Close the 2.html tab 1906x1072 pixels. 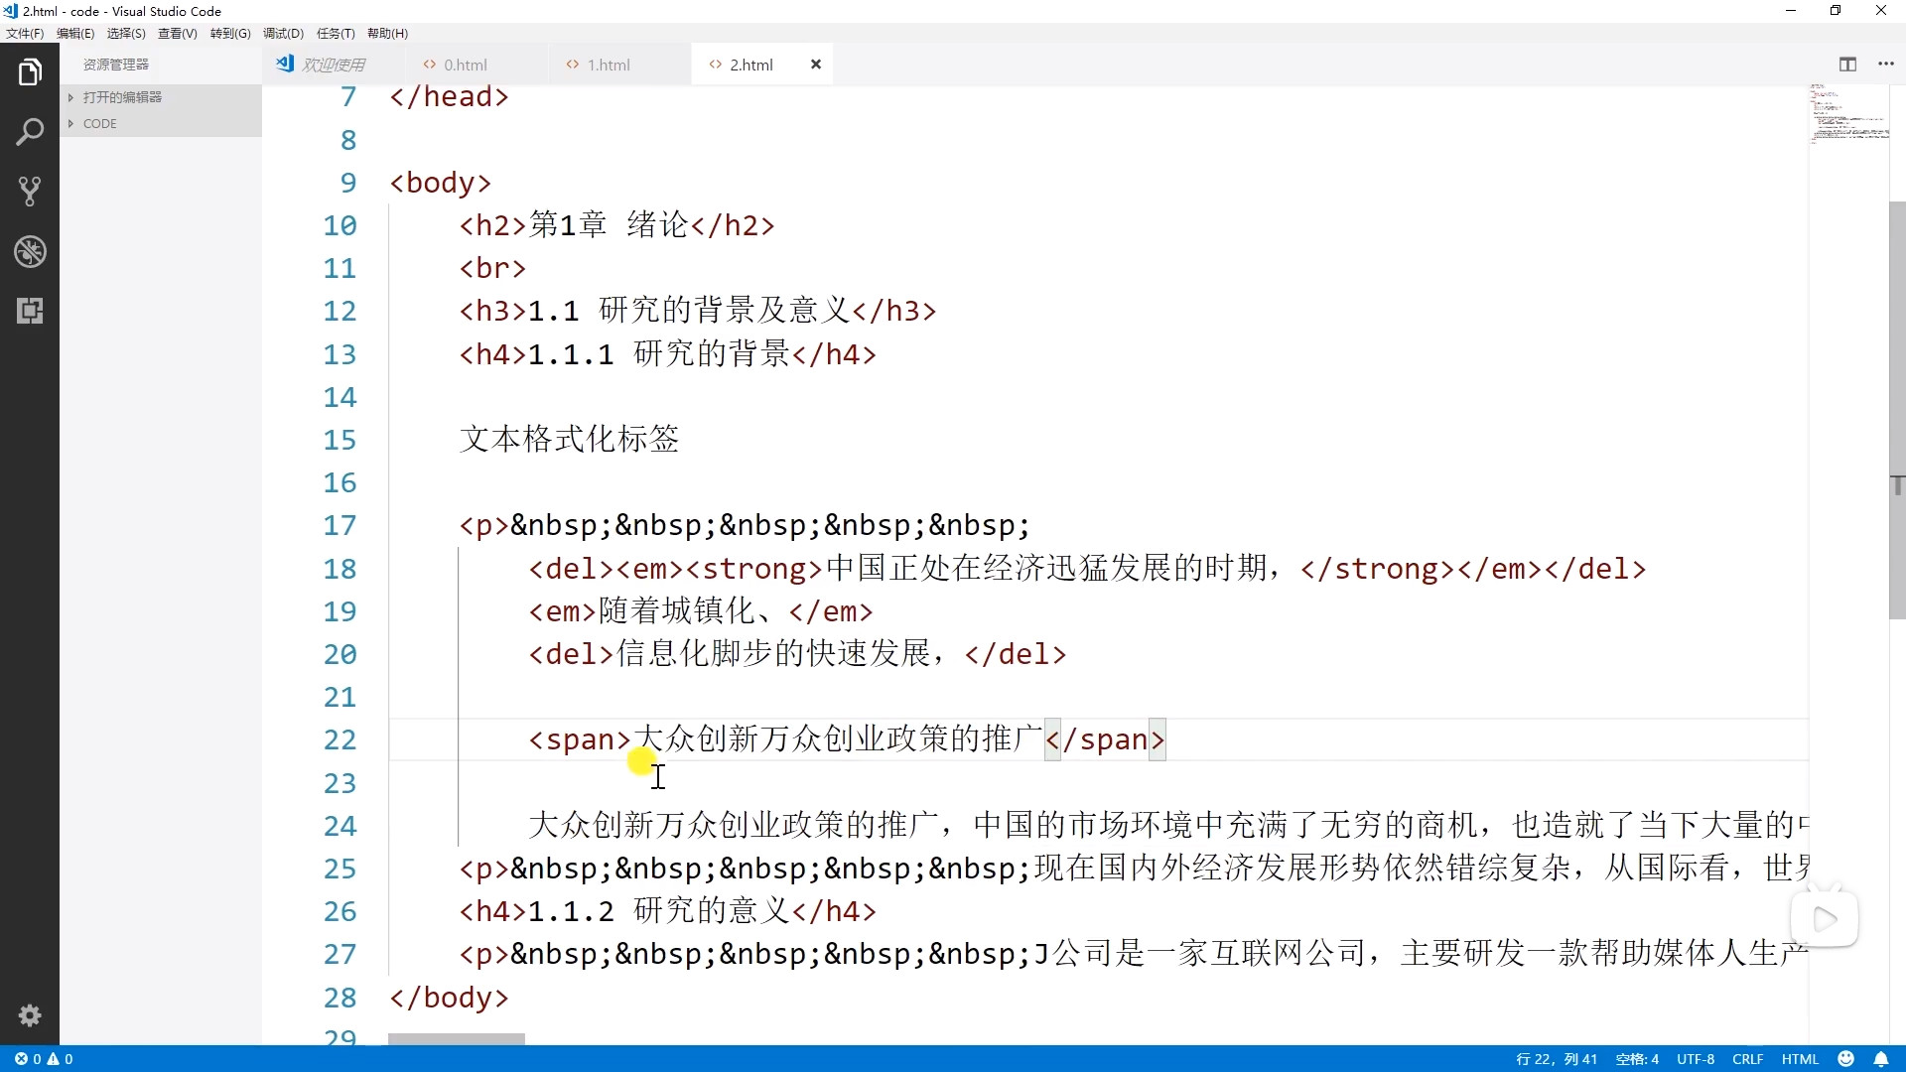click(816, 65)
